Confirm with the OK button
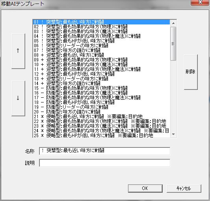Screen dimensions: 210x201 pos(145,188)
